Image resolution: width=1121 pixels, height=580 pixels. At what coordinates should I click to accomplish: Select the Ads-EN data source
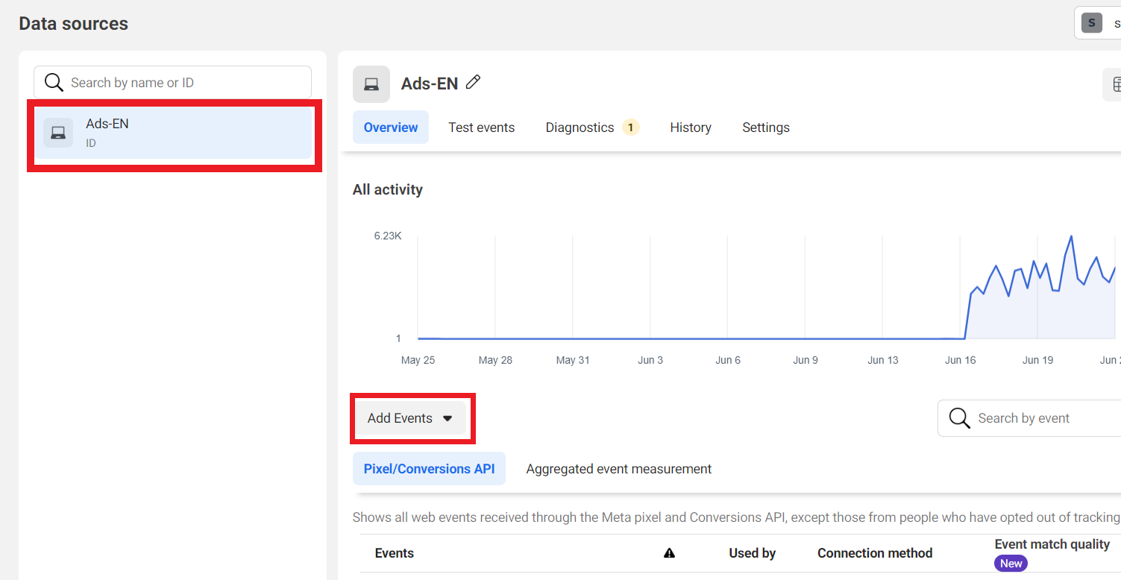pos(173,133)
